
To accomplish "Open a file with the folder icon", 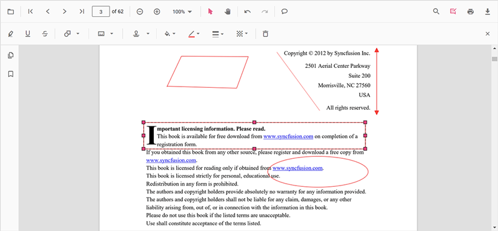I will tap(11, 12).
